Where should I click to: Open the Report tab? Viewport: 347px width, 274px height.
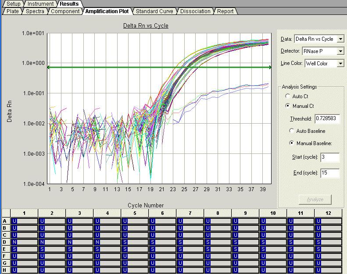pyautogui.click(x=225, y=11)
